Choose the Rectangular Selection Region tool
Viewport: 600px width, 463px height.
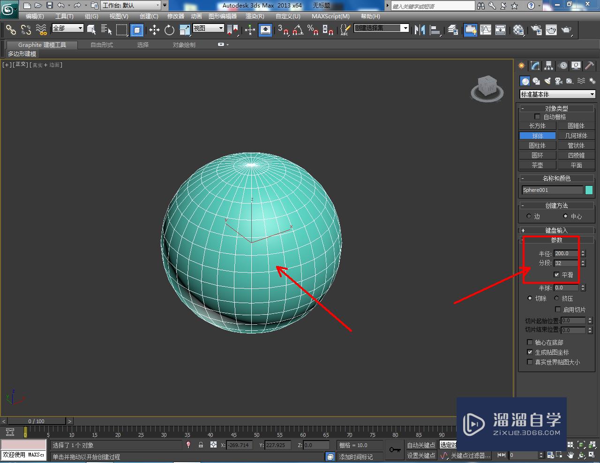tap(122, 30)
